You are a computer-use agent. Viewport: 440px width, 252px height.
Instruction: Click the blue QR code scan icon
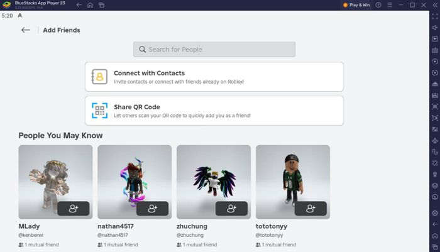click(99, 111)
